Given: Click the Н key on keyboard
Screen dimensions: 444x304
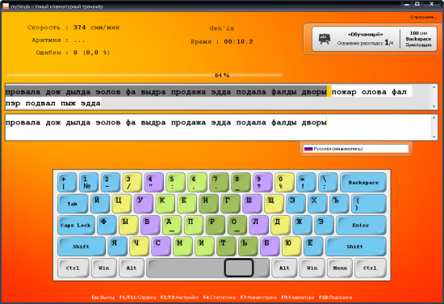Looking at the screenshot, I should click(x=209, y=204).
